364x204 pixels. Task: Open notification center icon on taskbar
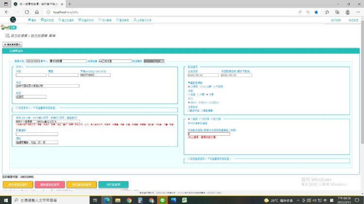click(357, 200)
